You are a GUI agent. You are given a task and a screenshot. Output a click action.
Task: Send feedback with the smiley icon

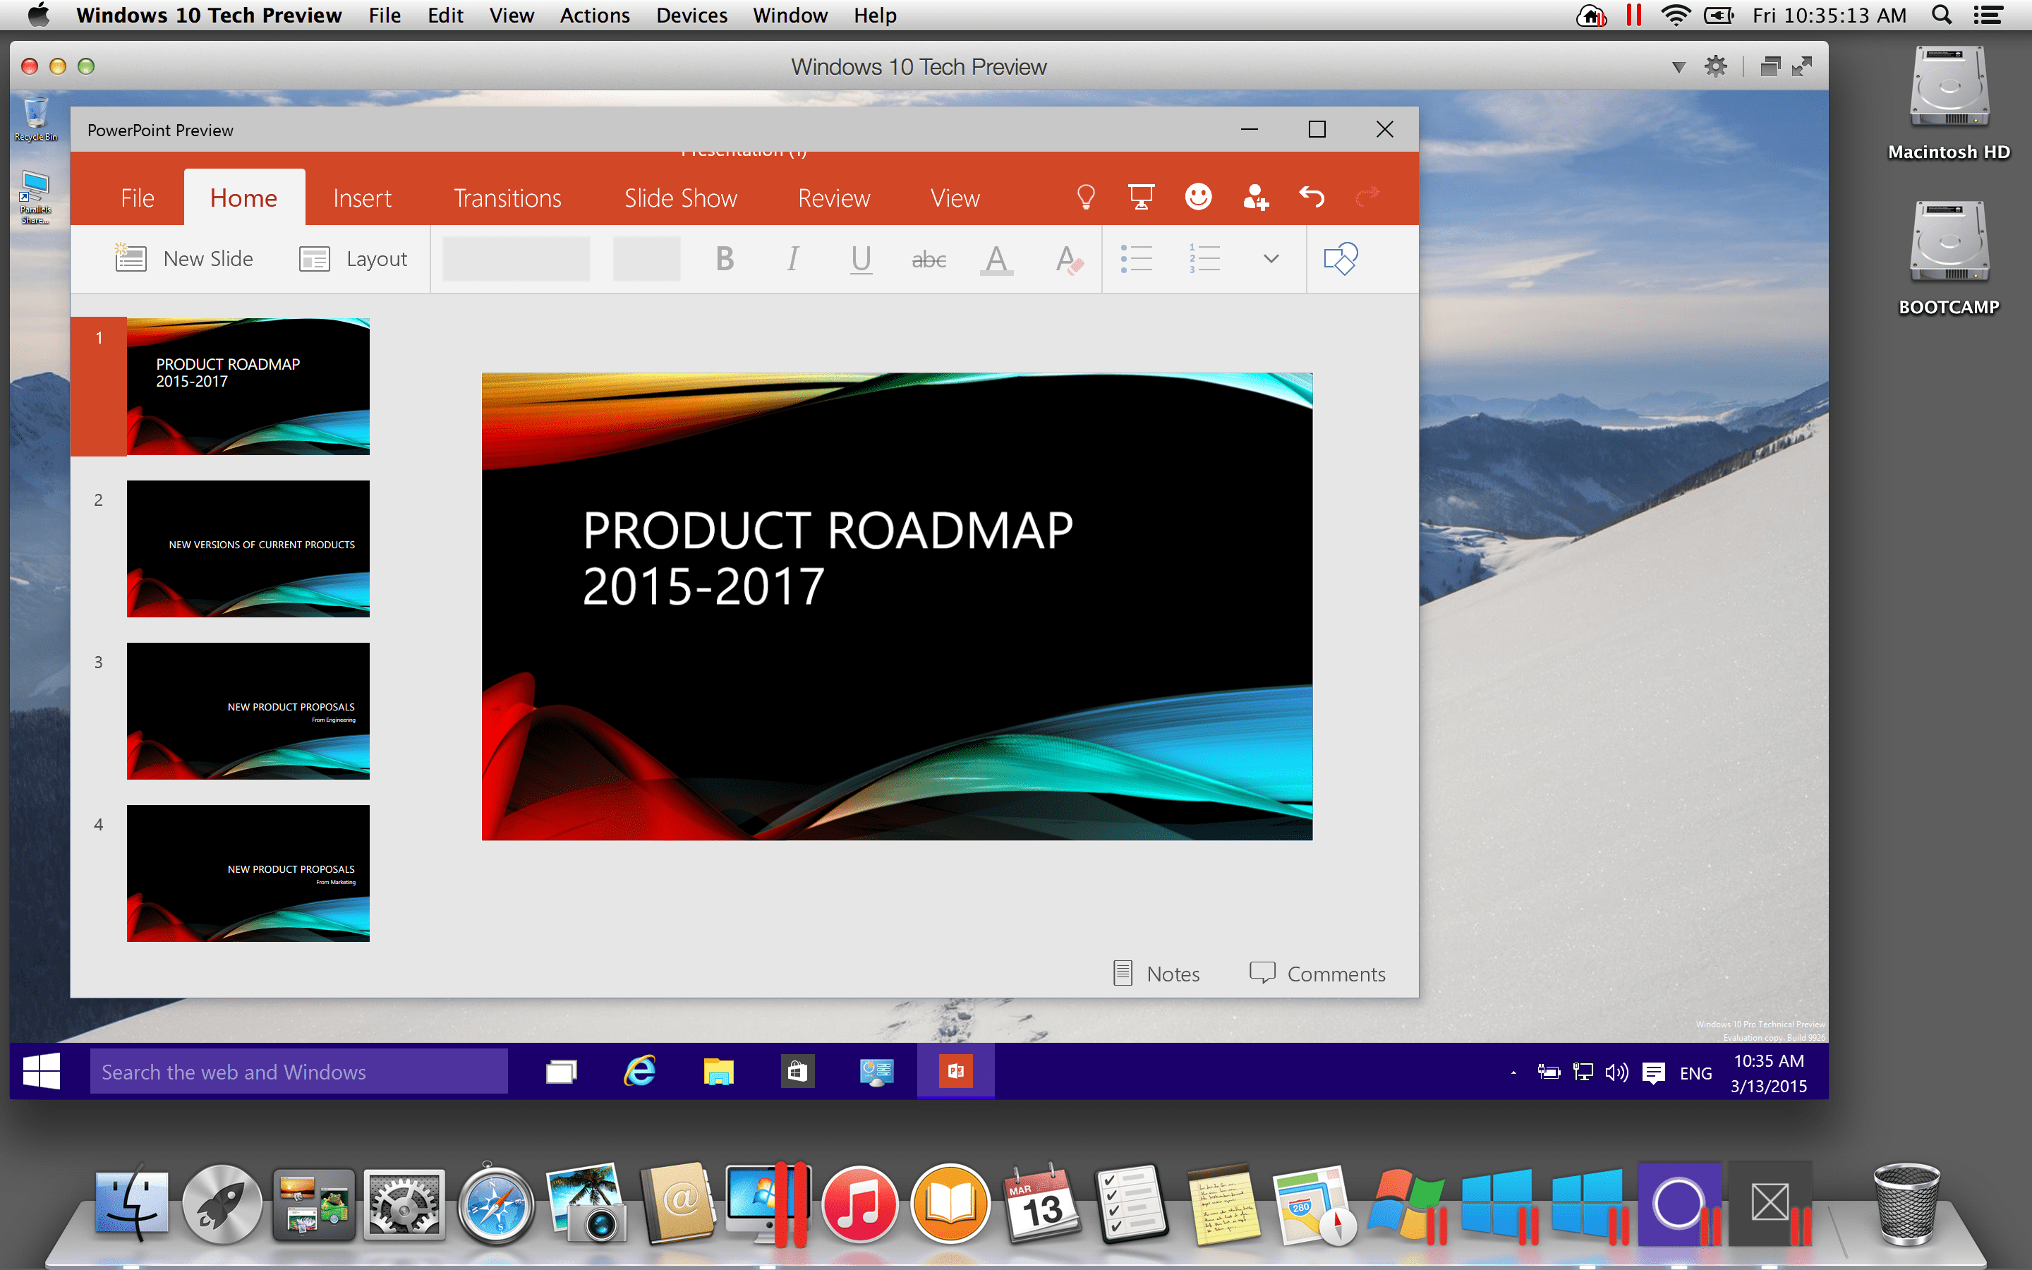[1198, 198]
